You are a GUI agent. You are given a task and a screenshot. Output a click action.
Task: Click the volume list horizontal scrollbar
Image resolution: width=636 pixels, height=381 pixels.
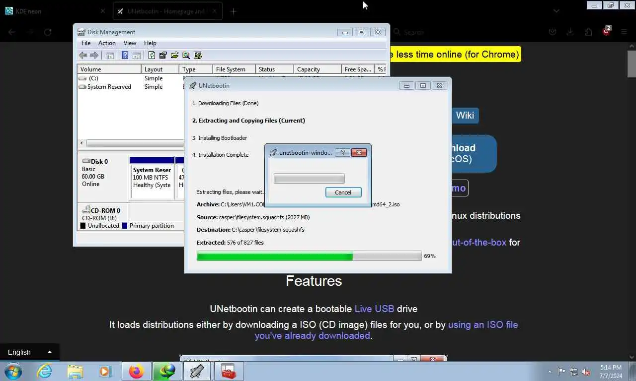134,143
